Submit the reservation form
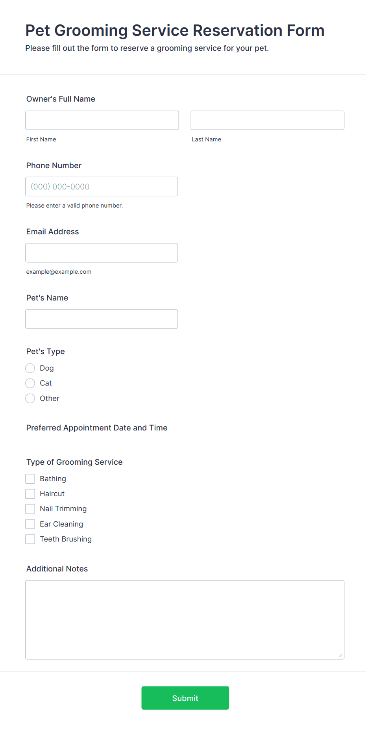This screenshot has height=729, width=366. (x=185, y=697)
